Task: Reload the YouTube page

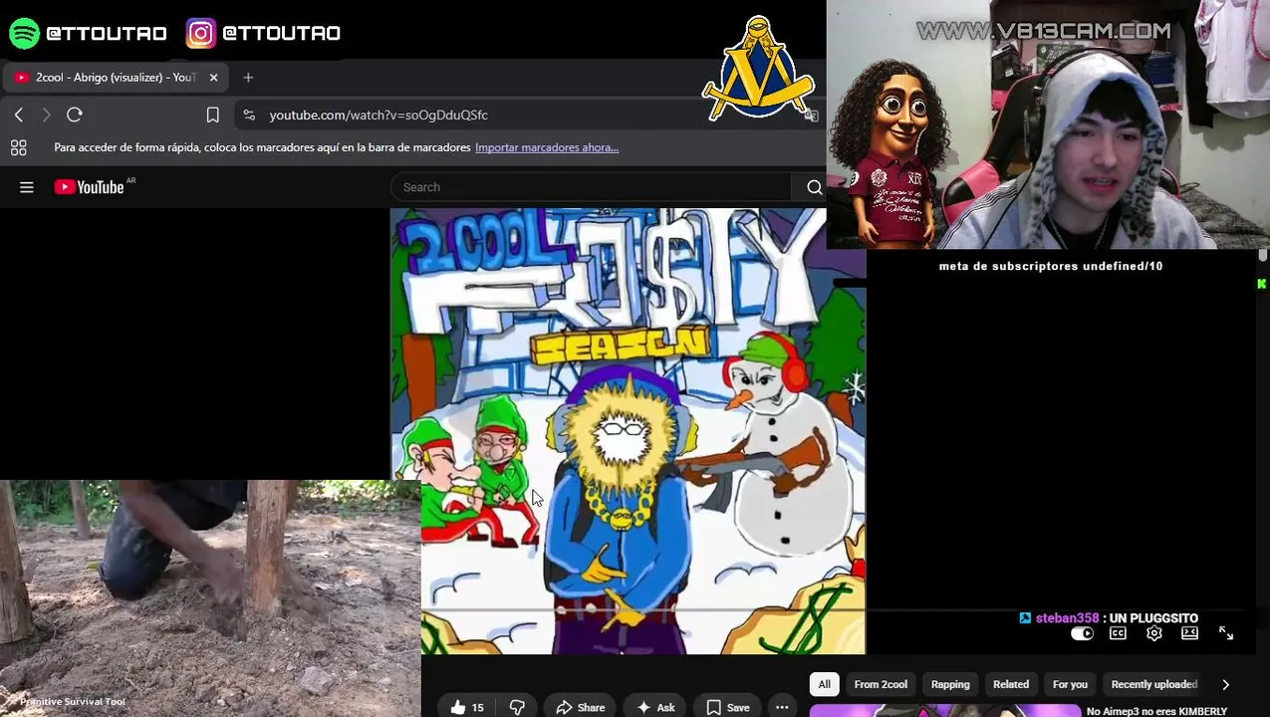Action: click(x=75, y=115)
